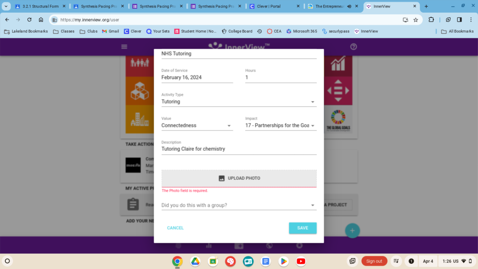478x269 pixels.
Task: Open the tab search dropdown arrow
Action: tap(6, 6)
